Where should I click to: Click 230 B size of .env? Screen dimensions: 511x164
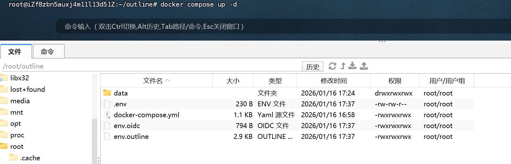tap(244, 104)
